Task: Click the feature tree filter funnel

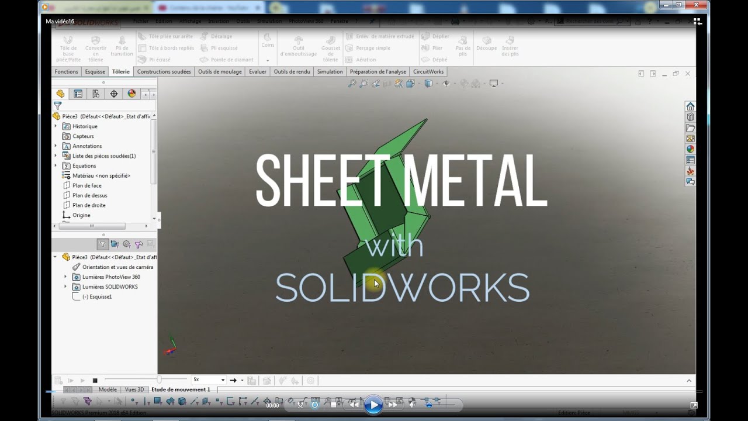Action: (58, 106)
